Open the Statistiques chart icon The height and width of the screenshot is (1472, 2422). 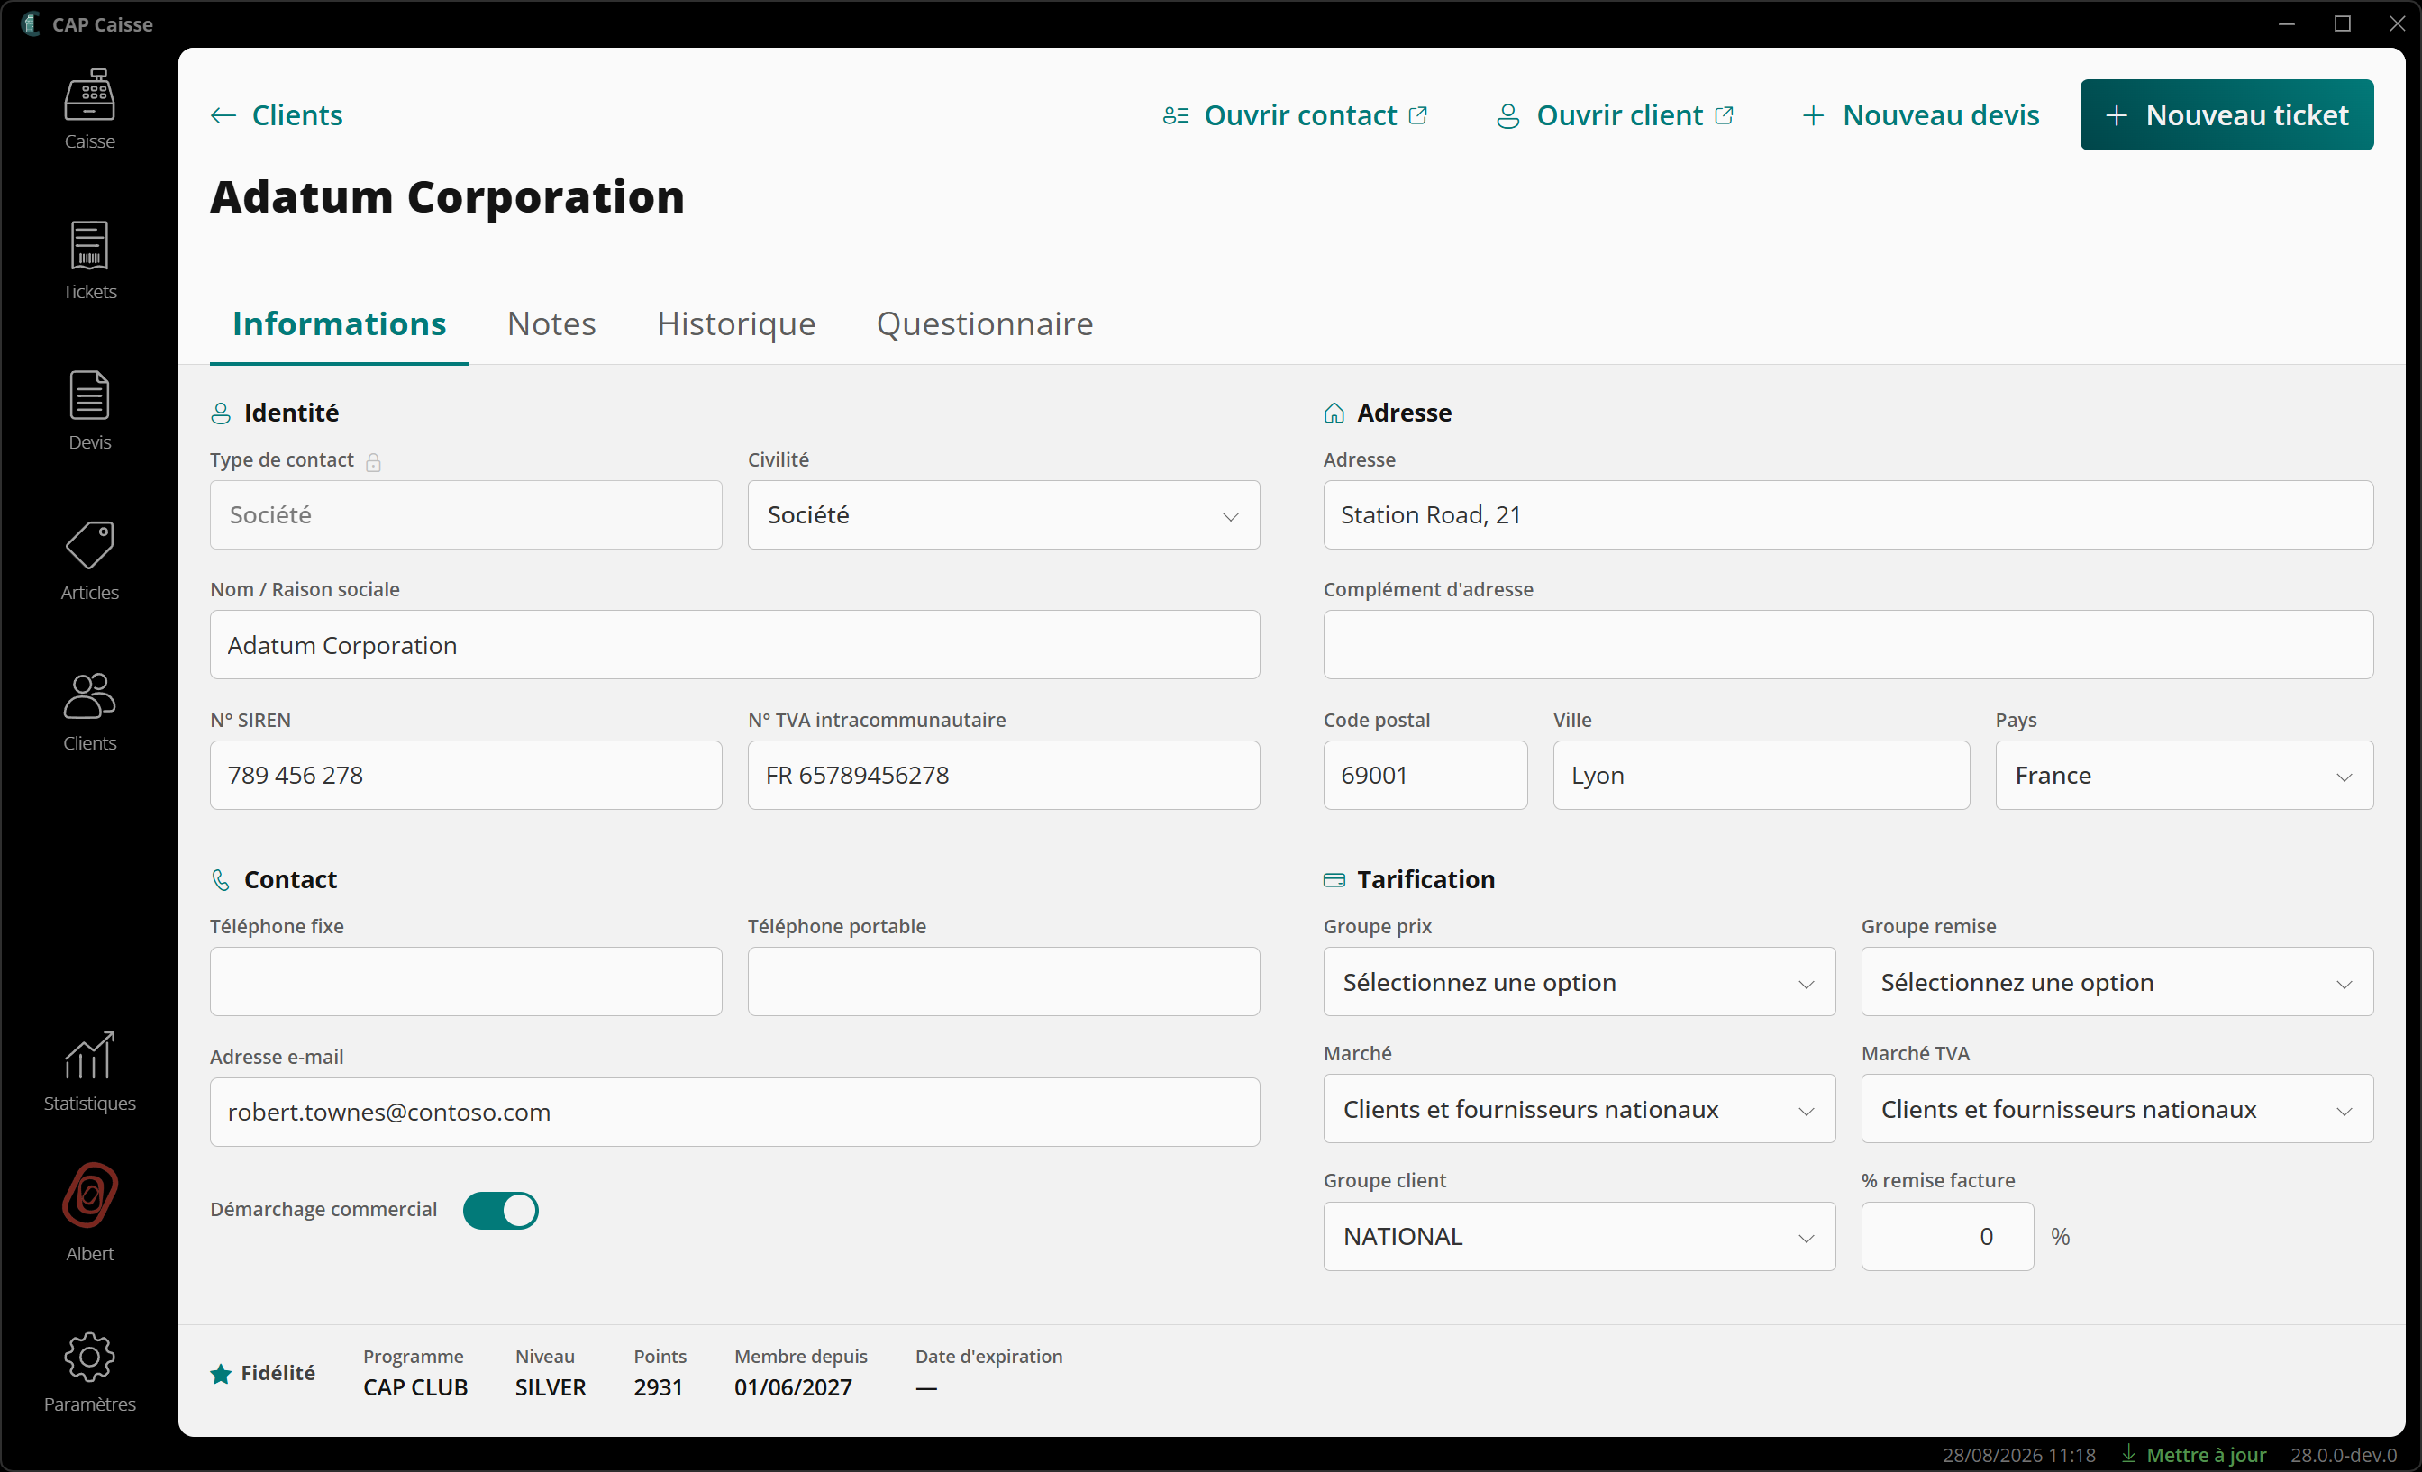[x=89, y=1056]
